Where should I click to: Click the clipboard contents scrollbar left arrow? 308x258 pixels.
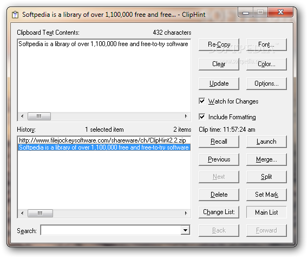pyautogui.click(x=22, y=116)
